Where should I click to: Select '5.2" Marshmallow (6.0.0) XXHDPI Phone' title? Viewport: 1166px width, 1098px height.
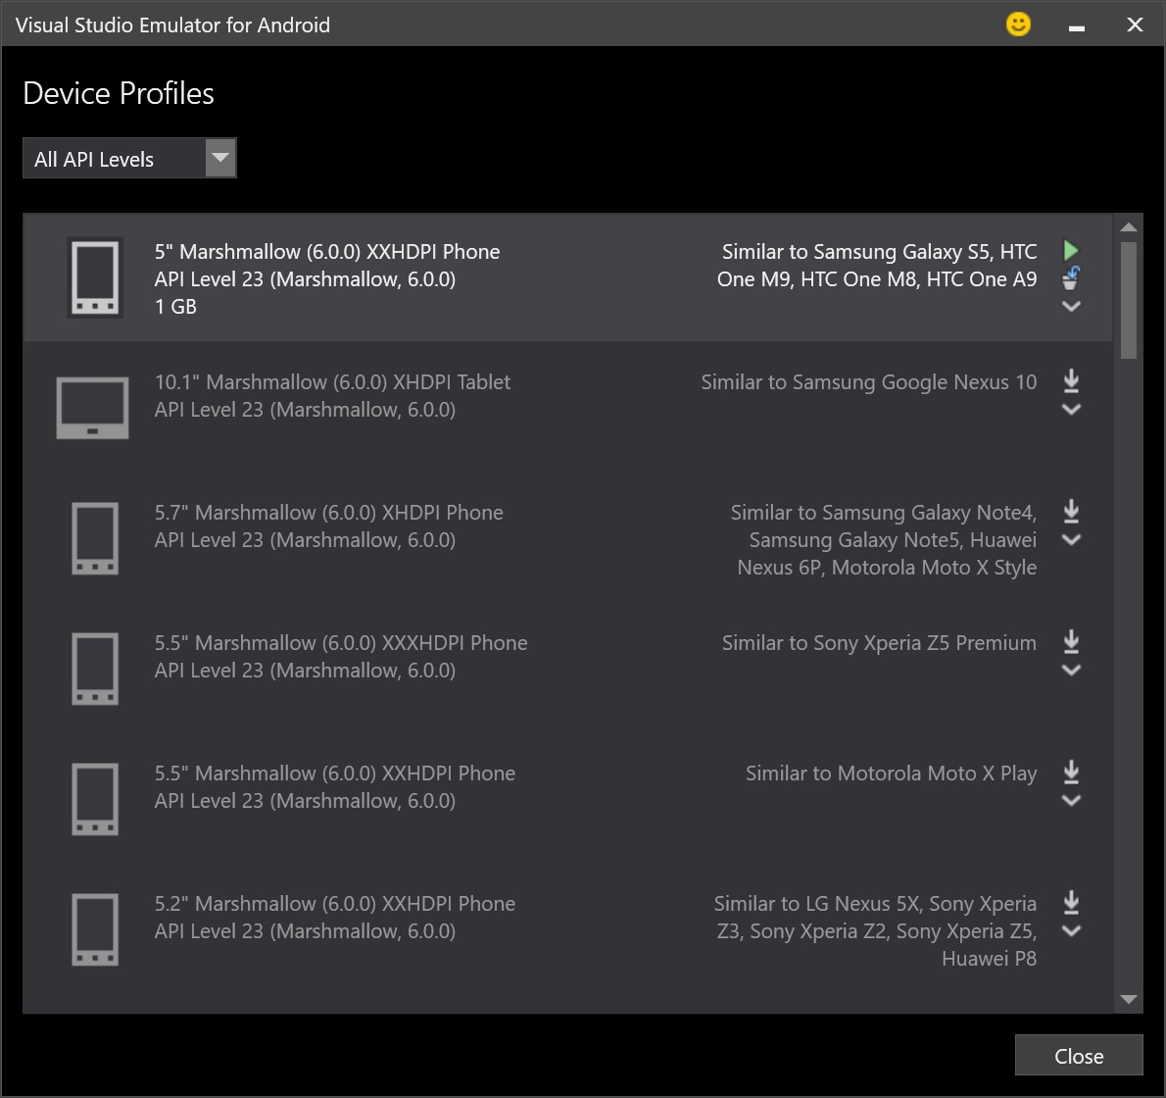pos(335,903)
